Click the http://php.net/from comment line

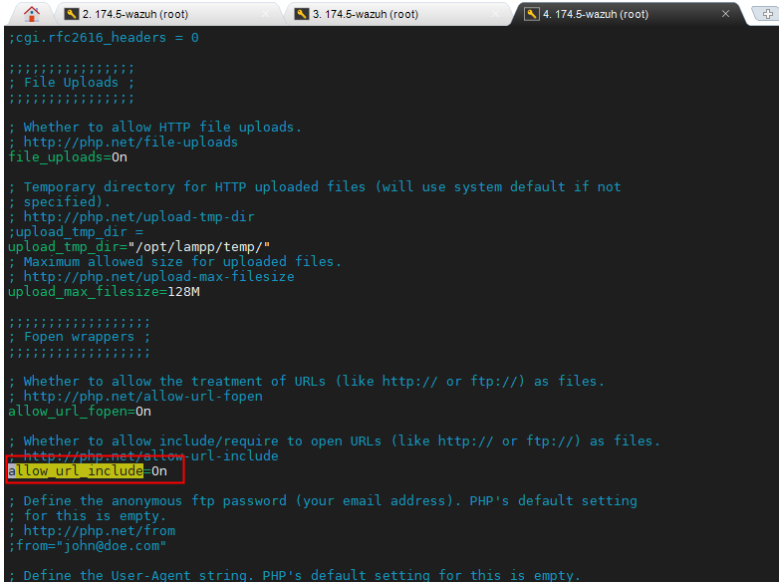pyautogui.click(x=92, y=531)
